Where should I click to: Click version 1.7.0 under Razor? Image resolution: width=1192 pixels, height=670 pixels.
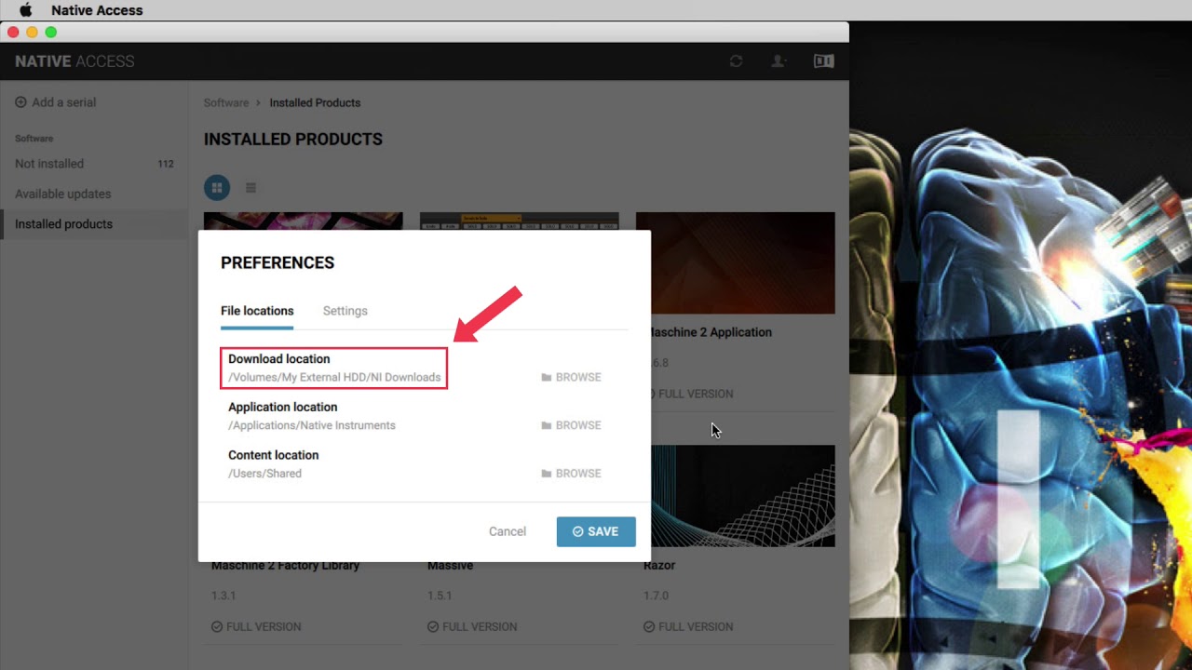click(656, 596)
